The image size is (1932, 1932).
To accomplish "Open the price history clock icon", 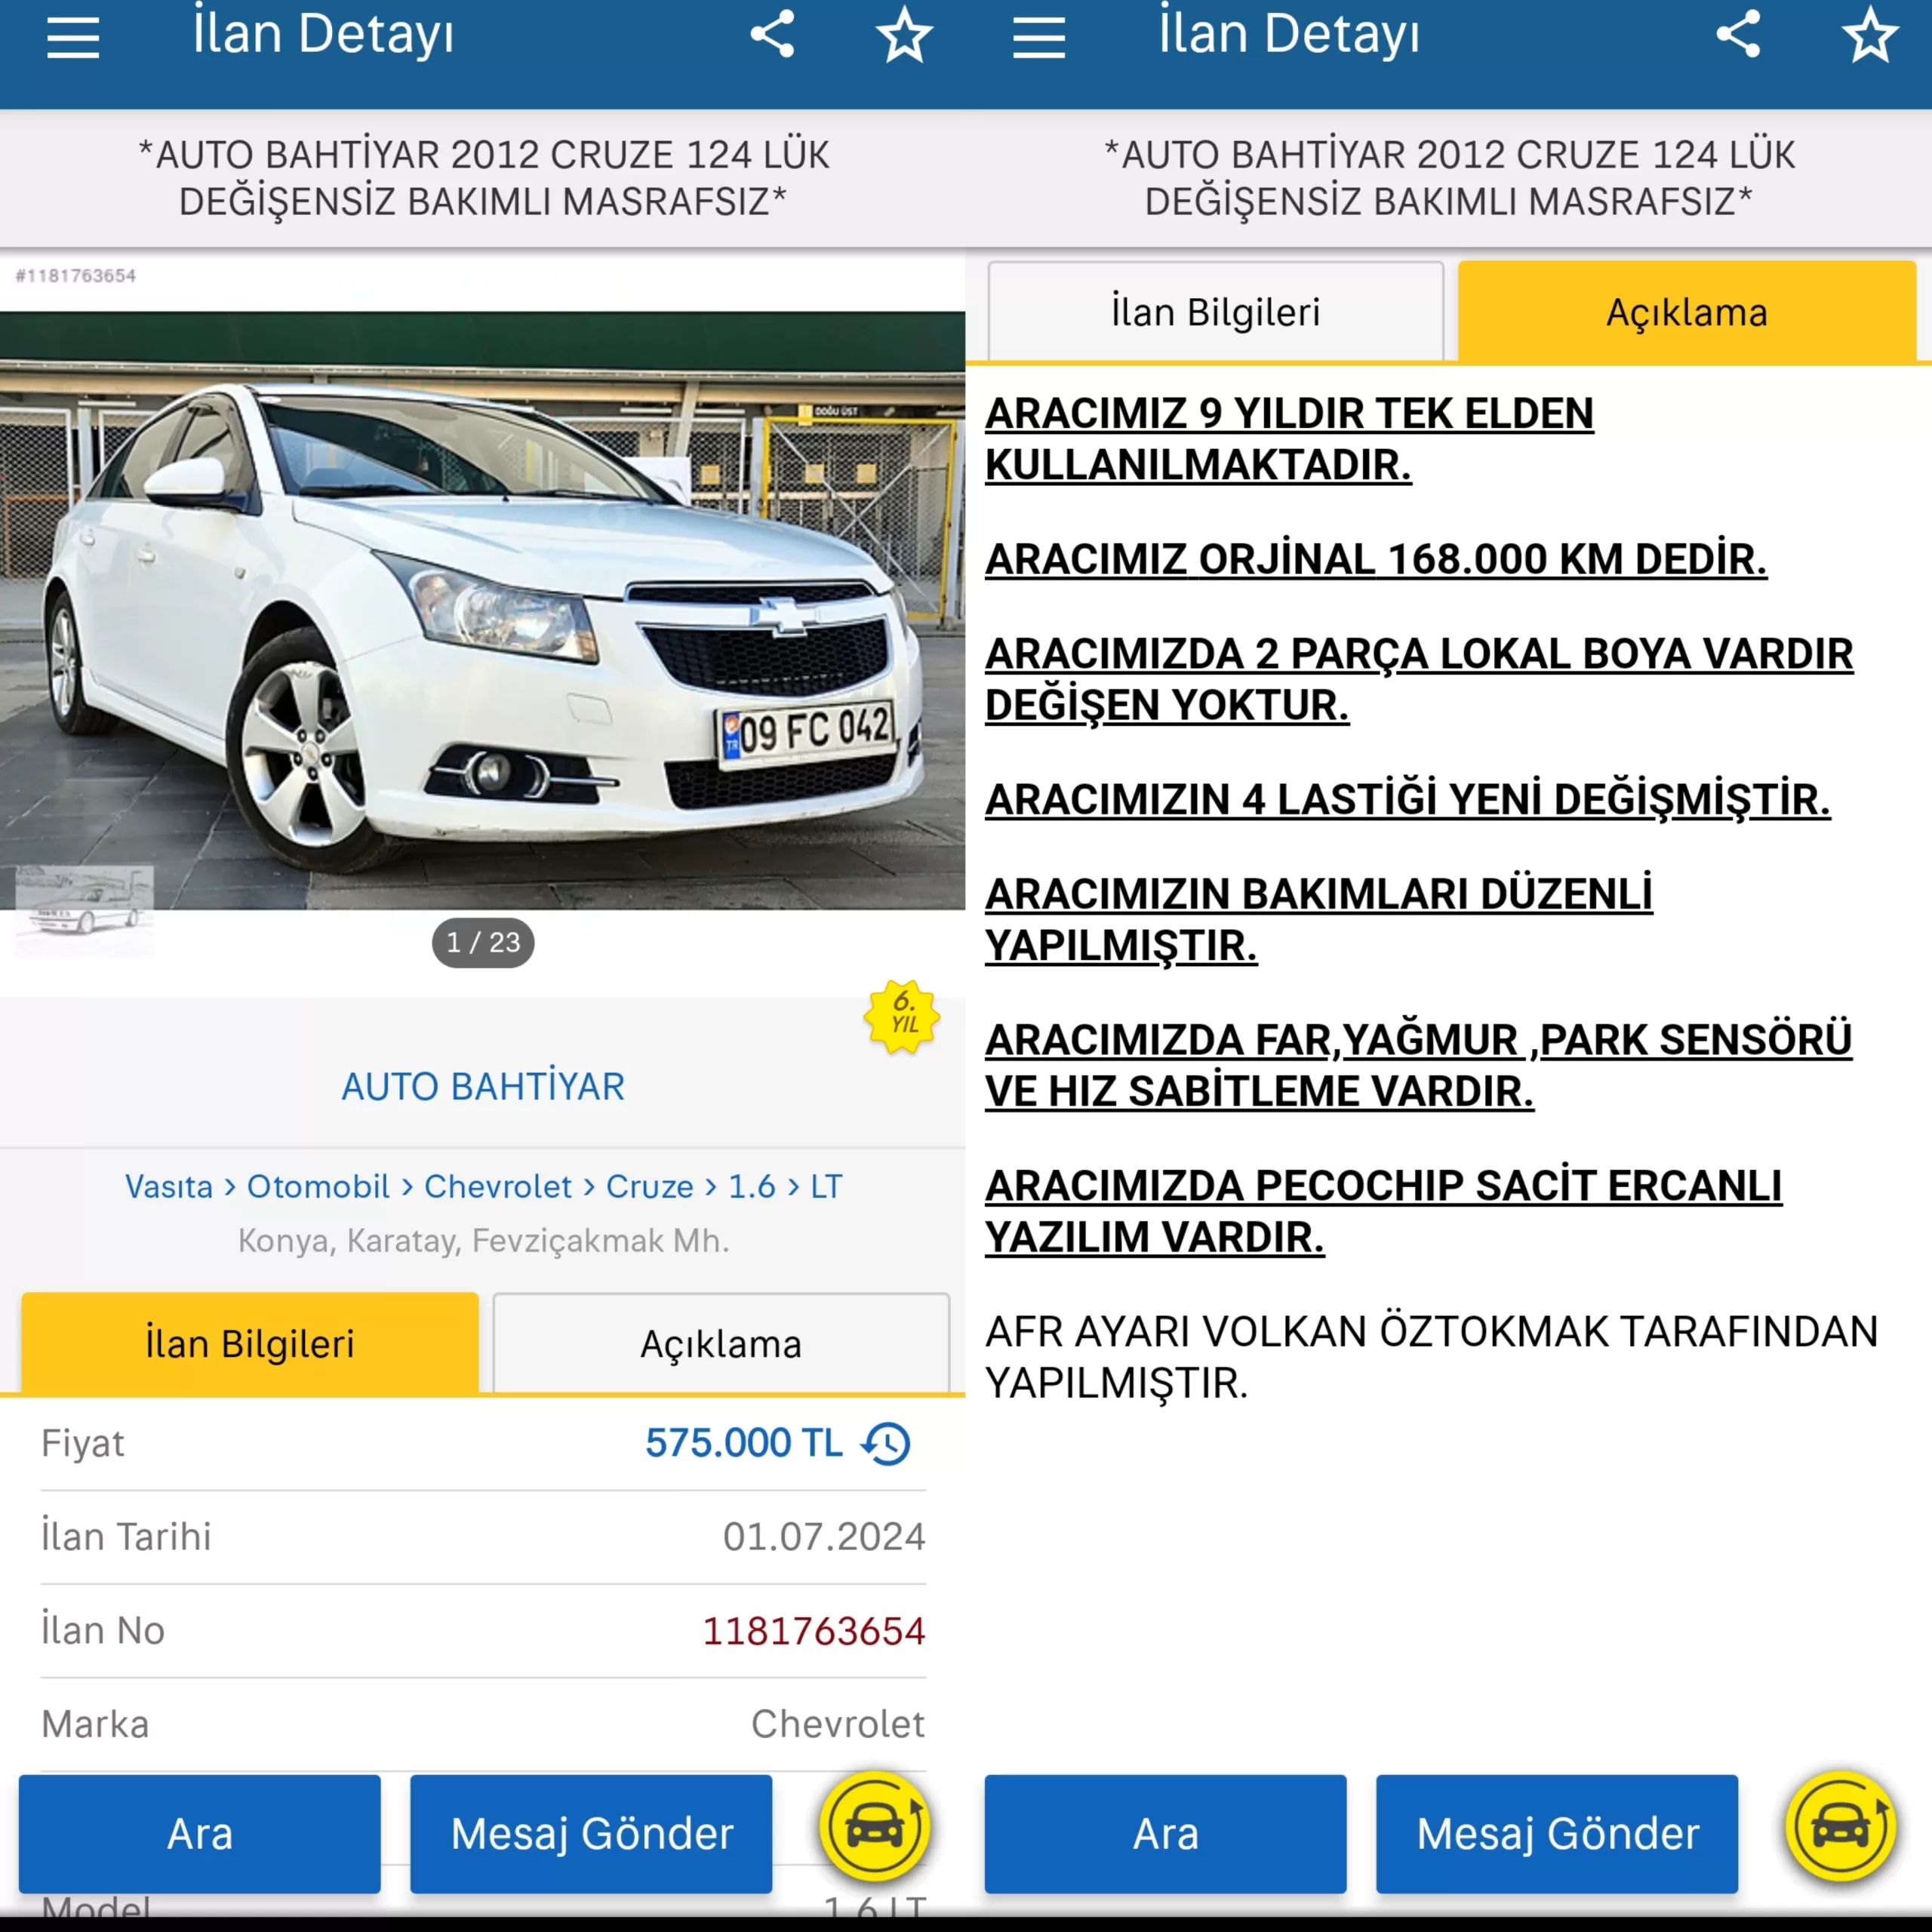I will 887,1444.
